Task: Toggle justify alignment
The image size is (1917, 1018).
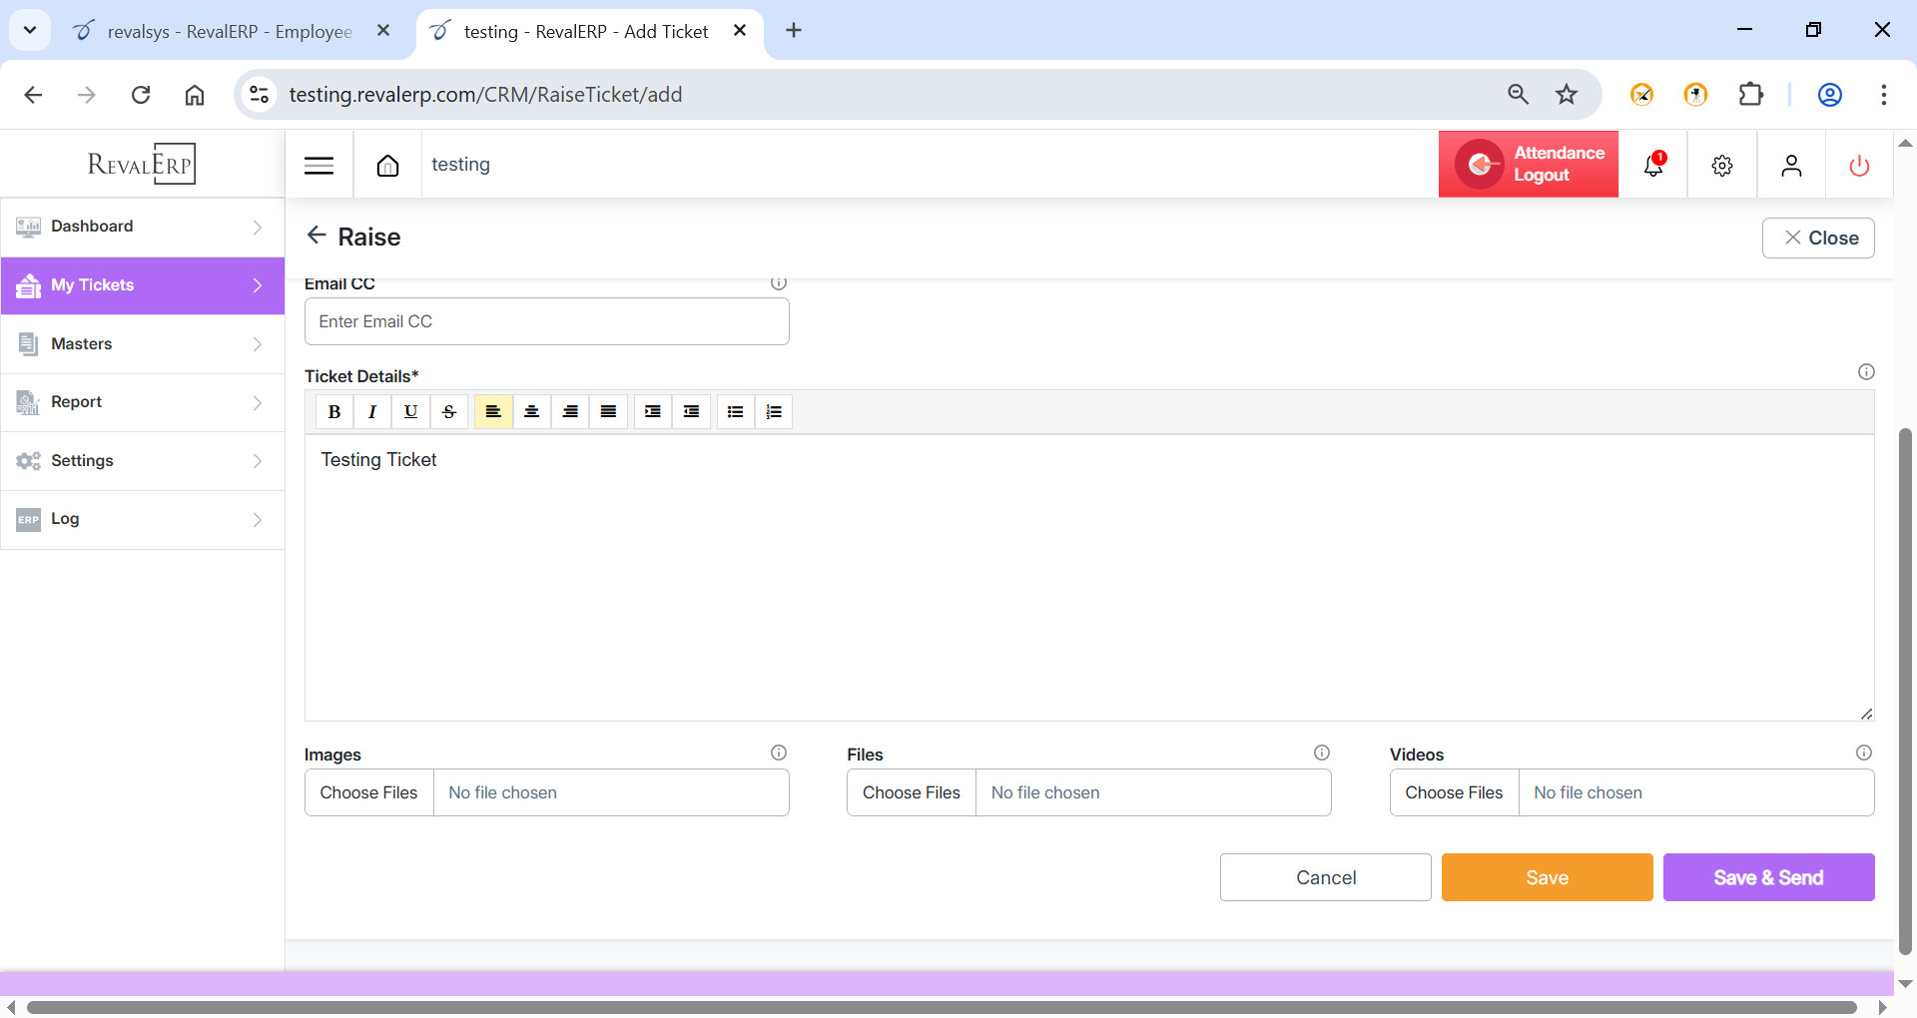Action: click(x=608, y=411)
